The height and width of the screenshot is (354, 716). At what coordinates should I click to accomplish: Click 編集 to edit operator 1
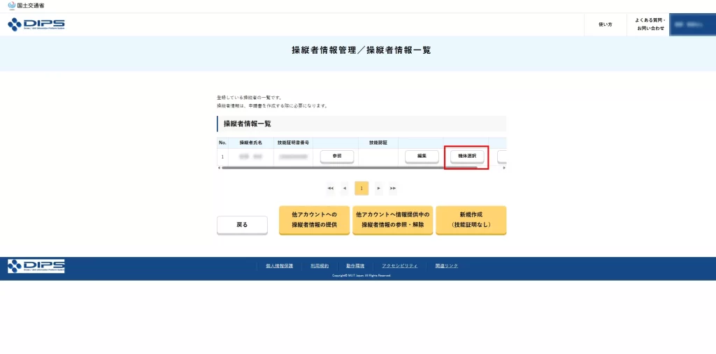coord(422,156)
